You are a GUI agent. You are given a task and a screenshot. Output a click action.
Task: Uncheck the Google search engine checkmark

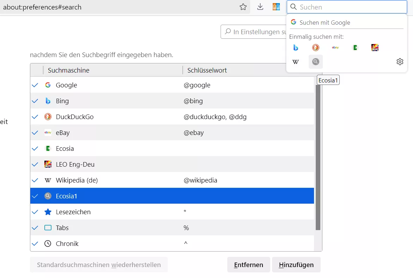(35, 85)
